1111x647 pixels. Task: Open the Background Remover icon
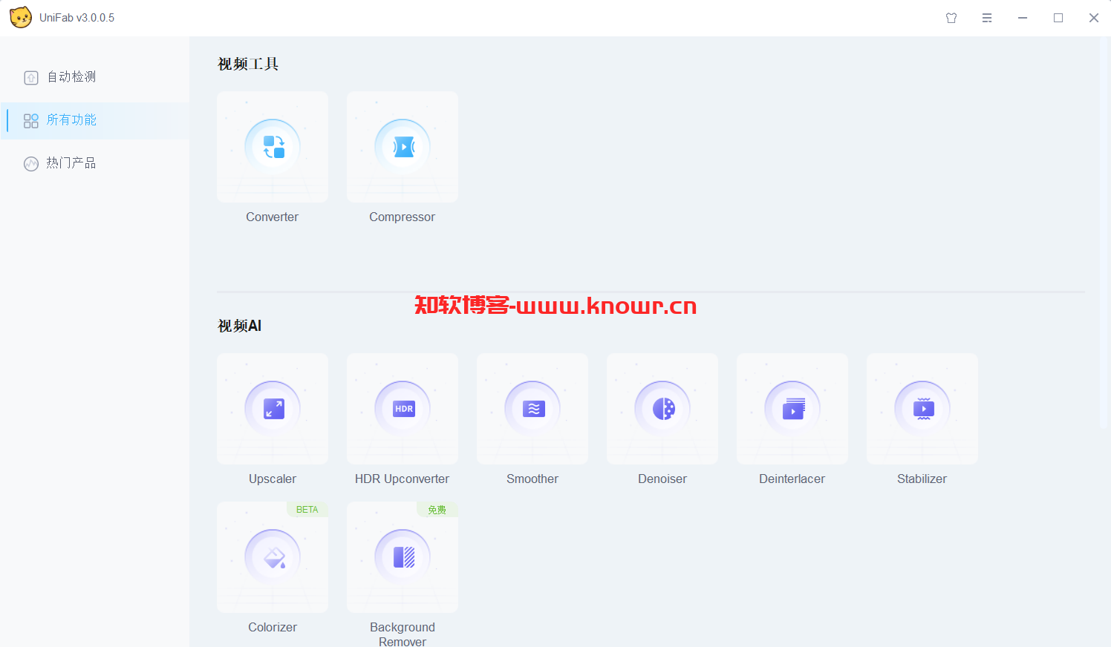point(403,557)
